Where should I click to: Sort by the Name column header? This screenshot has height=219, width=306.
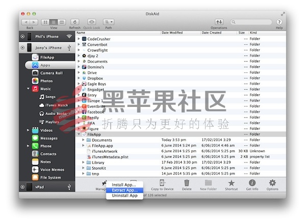click(x=118, y=33)
